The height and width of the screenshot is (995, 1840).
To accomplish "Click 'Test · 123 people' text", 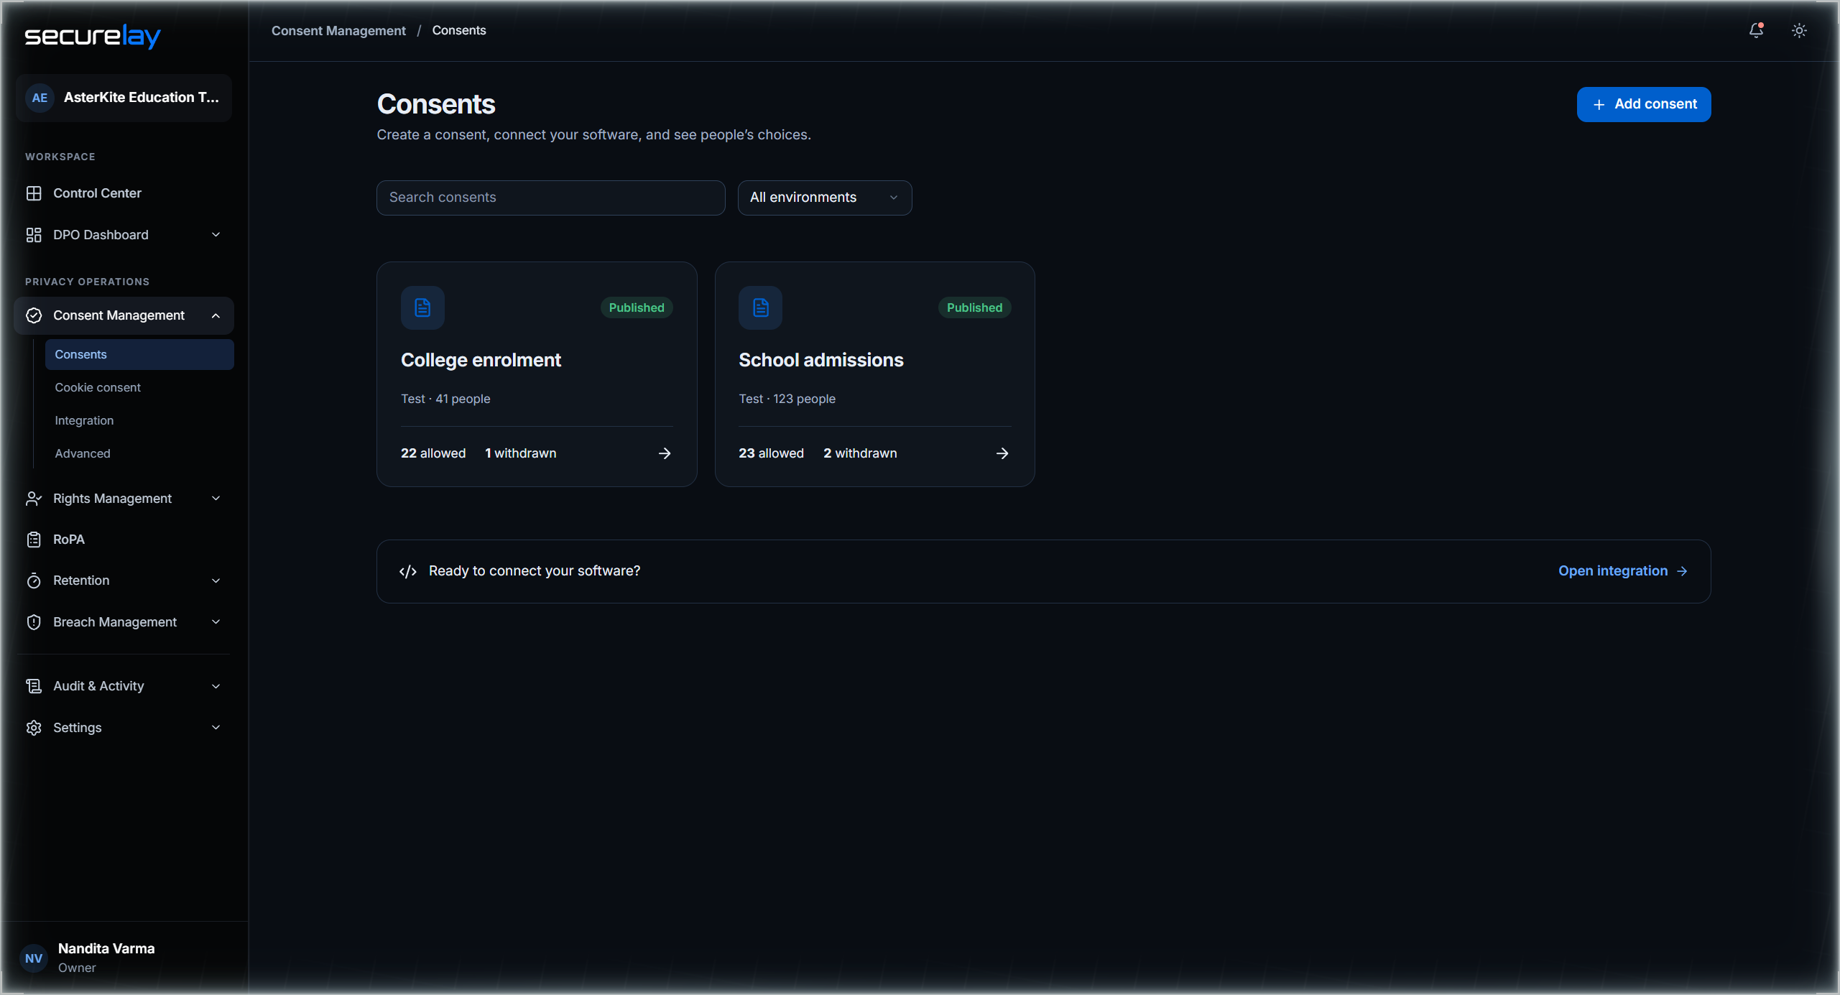I will pyautogui.click(x=787, y=399).
